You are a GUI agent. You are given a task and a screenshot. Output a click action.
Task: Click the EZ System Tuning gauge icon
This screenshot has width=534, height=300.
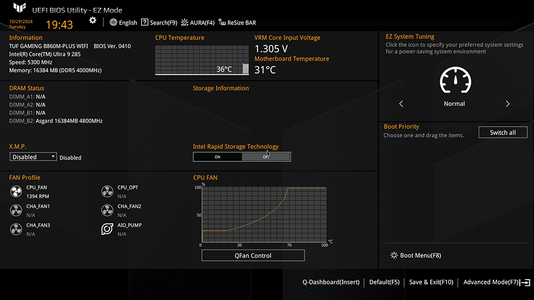455,81
